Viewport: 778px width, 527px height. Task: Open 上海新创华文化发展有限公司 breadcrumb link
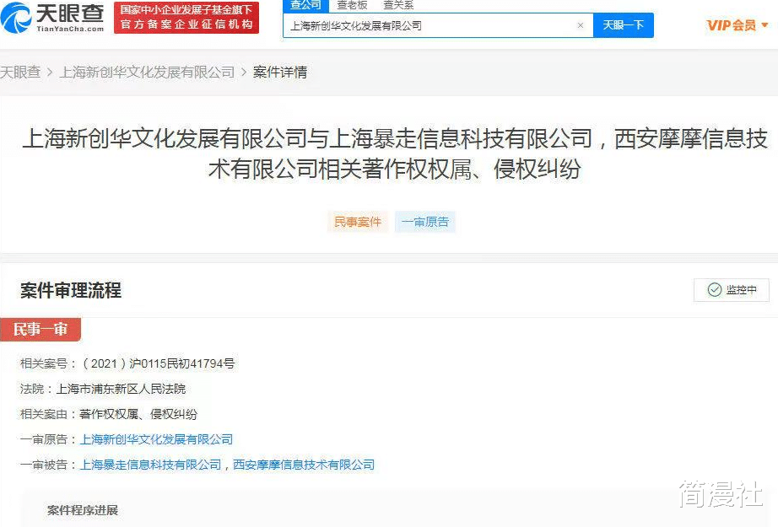[x=147, y=73]
